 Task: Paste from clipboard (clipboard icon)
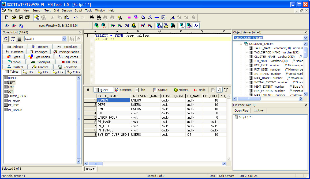[x=66, y=17]
